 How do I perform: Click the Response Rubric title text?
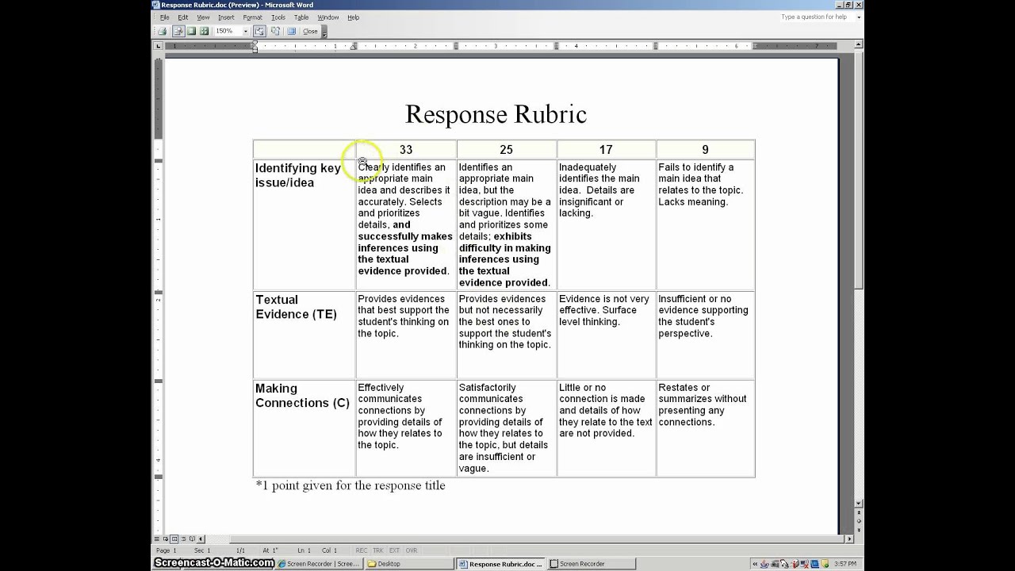[x=496, y=114]
